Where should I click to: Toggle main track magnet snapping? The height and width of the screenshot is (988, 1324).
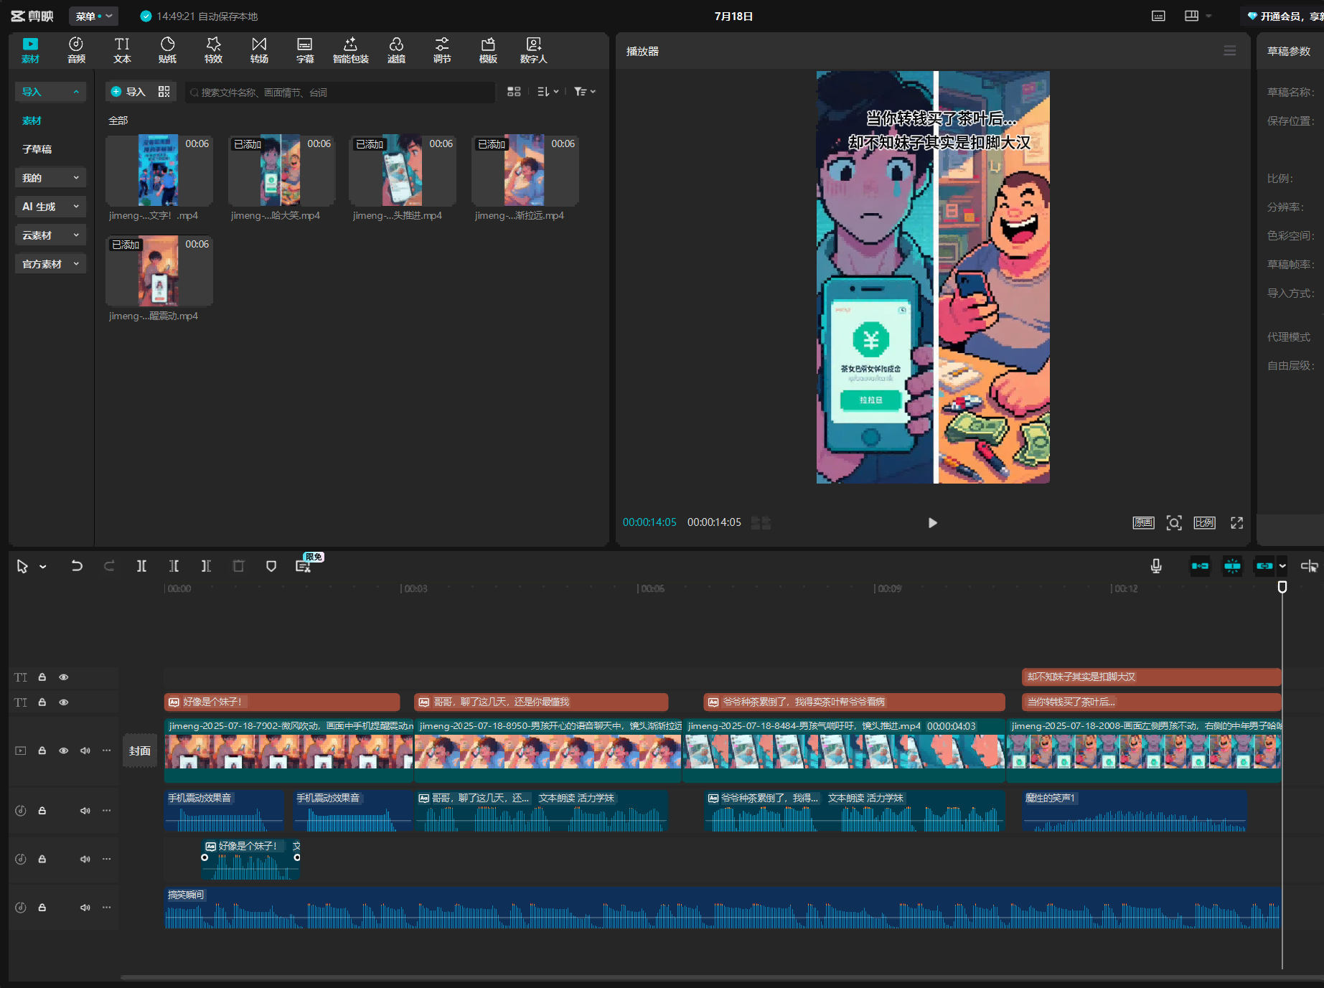[1200, 566]
